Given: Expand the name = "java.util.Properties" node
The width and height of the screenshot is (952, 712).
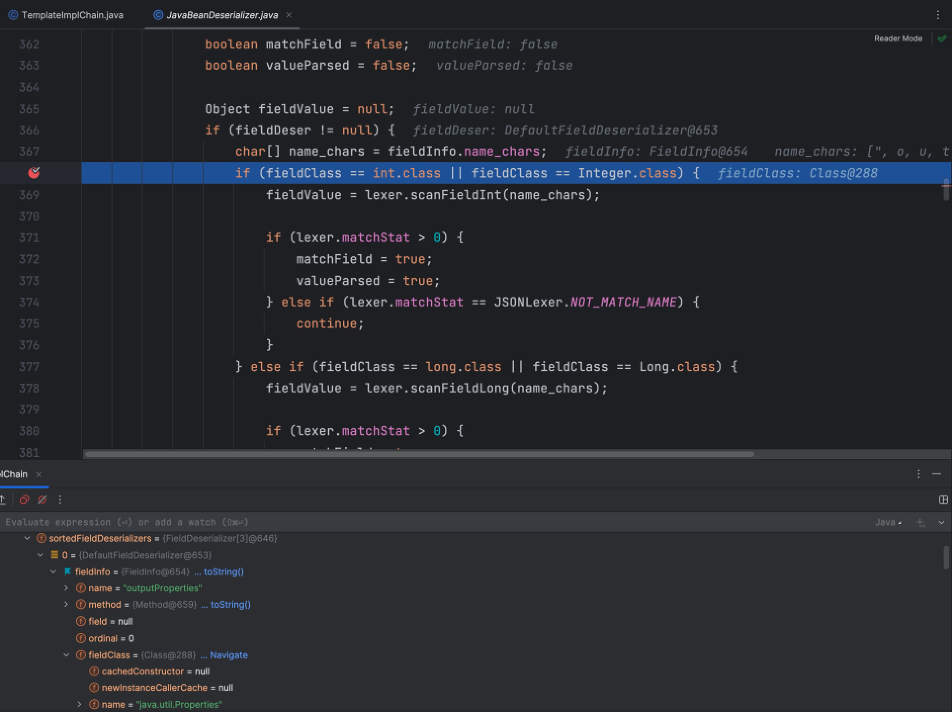Looking at the screenshot, I should 80,705.
